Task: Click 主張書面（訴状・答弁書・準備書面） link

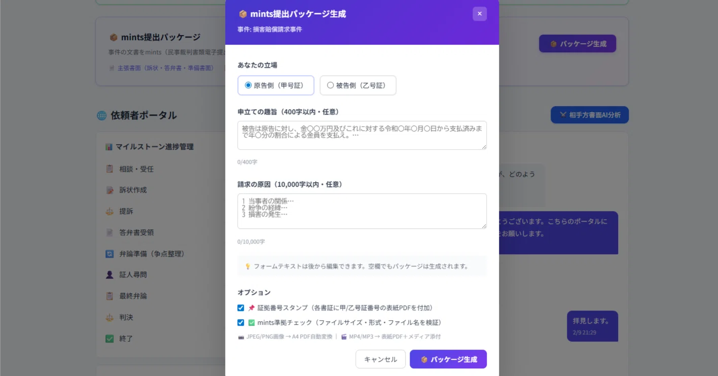Action: tap(166, 67)
